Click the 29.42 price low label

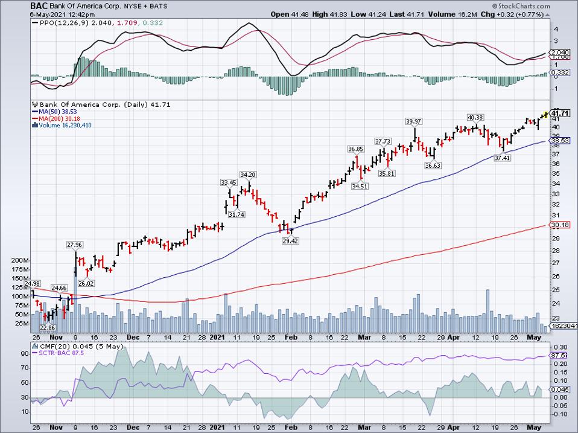click(290, 241)
